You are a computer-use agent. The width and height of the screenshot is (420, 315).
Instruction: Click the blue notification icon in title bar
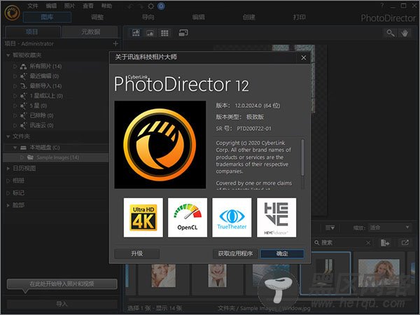(x=161, y=6)
